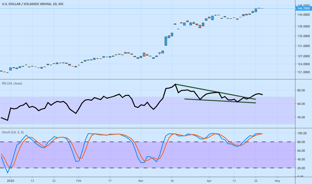The height and width of the screenshot is (184, 312).
Task: Click the U.S. Dollar / Icelandic Krona chart title
Action: click(x=33, y=4)
